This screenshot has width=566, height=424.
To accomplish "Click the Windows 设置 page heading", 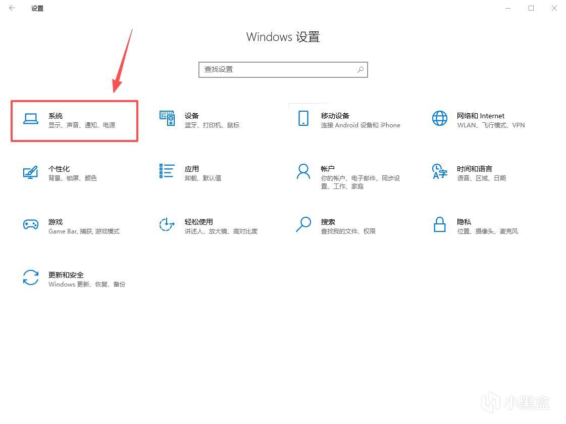I will 283,37.
